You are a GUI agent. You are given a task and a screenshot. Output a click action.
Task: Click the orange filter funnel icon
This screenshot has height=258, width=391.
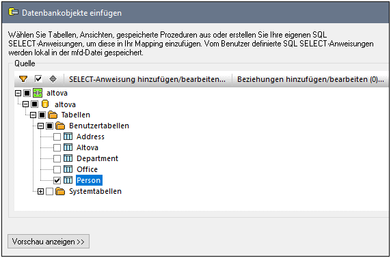click(x=23, y=79)
